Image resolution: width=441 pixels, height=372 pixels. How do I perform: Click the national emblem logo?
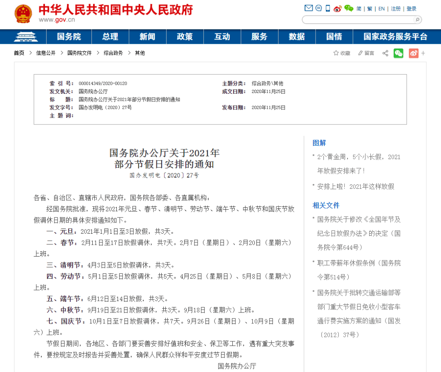23,14
